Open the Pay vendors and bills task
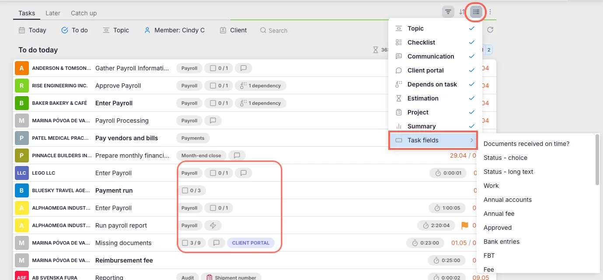Image resolution: width=603 pixels, height=280 pixels. coord(126,138)
